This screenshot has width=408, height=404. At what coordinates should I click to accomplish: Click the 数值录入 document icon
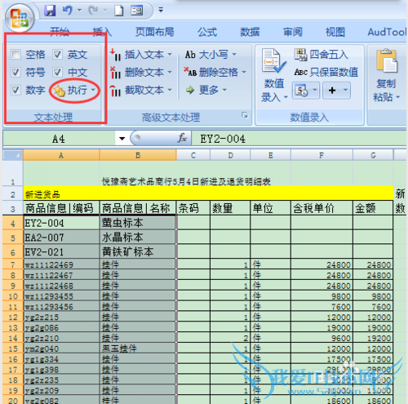click(x=273, y=60)
